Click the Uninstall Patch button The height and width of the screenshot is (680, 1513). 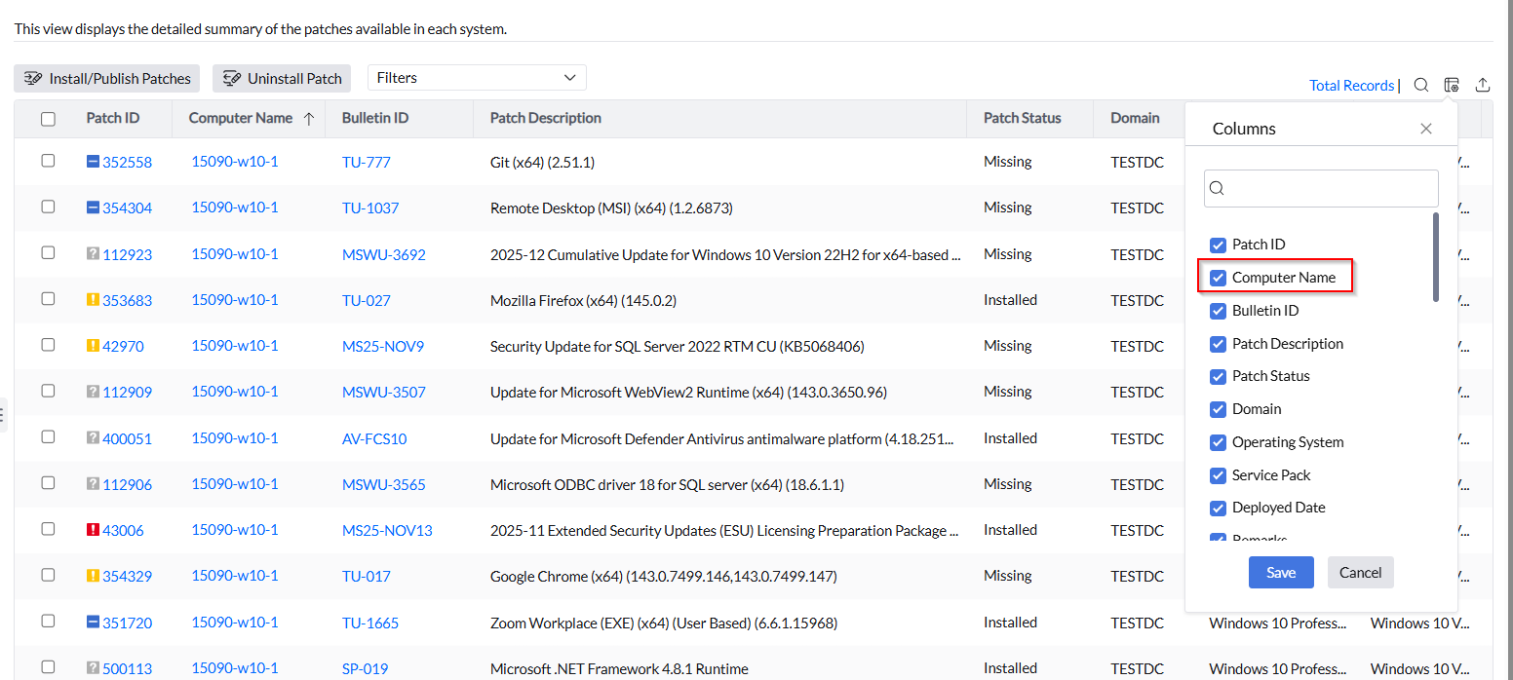[x=282, y=78]
